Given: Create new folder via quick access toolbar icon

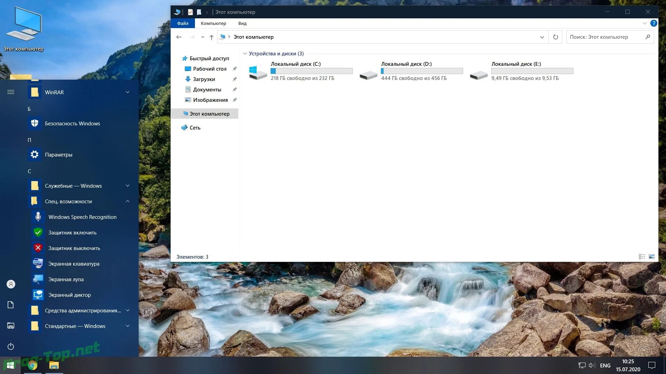Looking at the screenshot, I should [199, 12].
